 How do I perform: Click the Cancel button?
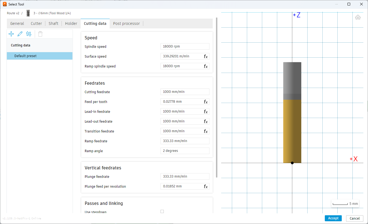point(355,218)
